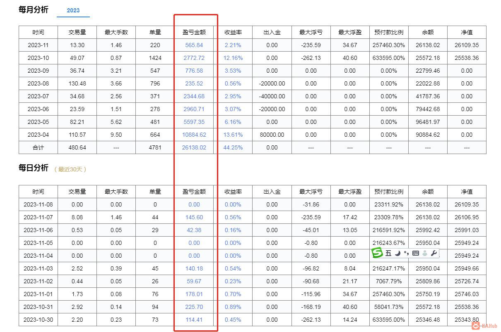Open the 235.52 profit link for 2023-08

(194, 83)
